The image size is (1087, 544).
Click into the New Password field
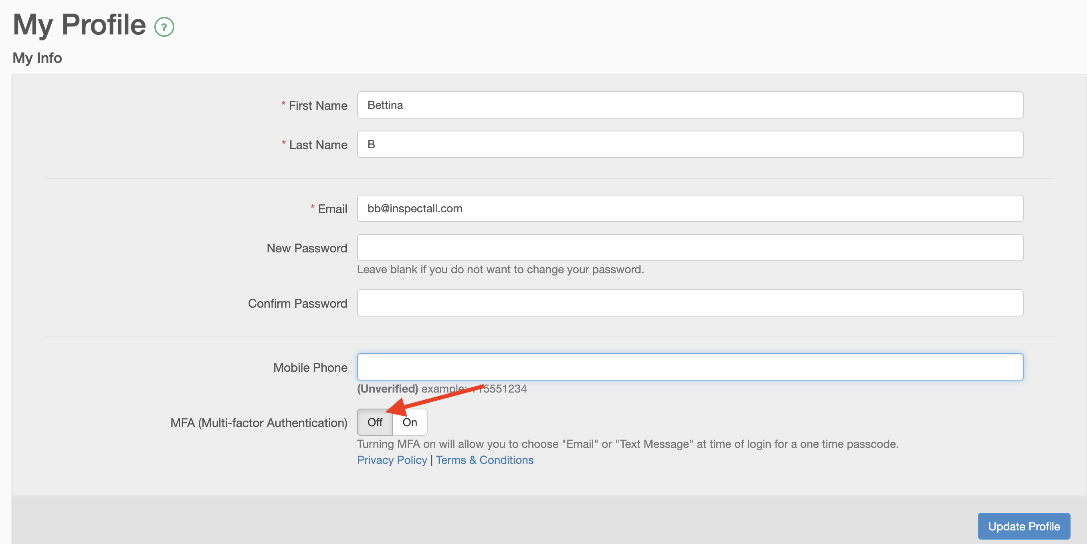point(690,248)
